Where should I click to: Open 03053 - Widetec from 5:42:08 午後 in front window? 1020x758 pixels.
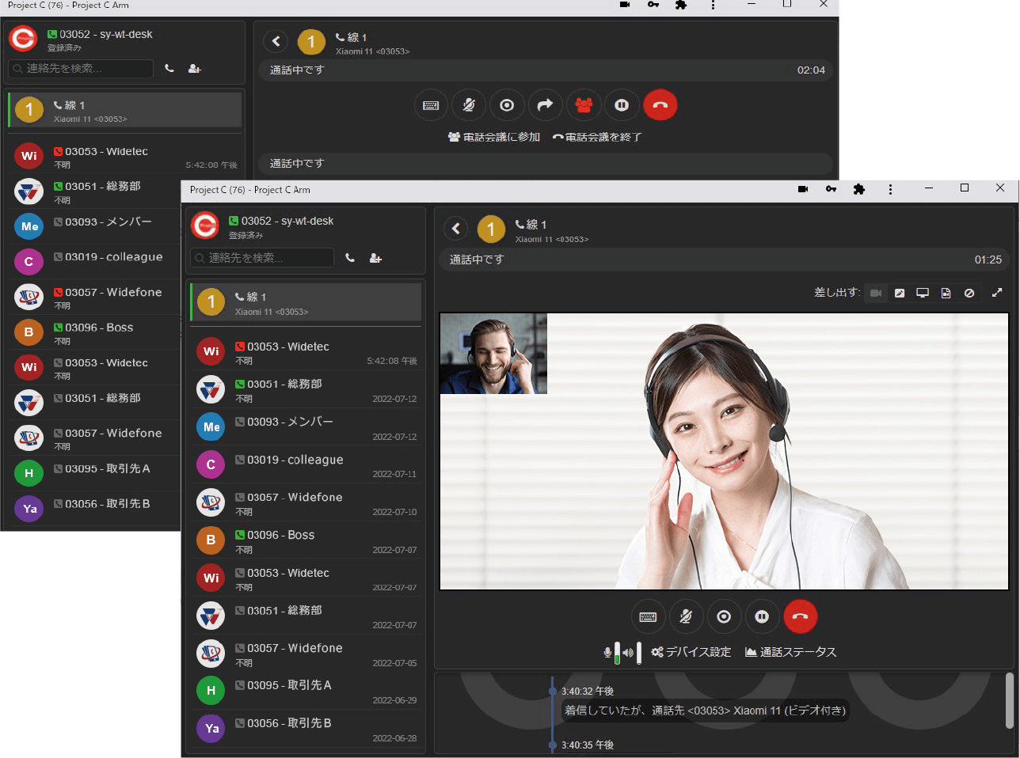pyautogui.click(x=306, y=353)
